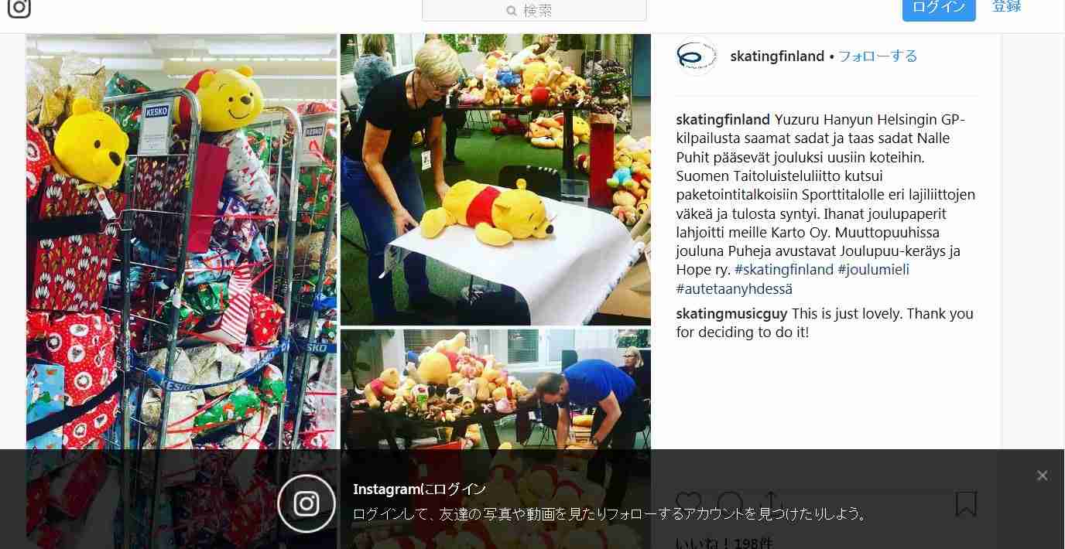Viewport: 1065px width, 549px height.
Task: Save the post with the bookmark icon
Action: (966, 503)
